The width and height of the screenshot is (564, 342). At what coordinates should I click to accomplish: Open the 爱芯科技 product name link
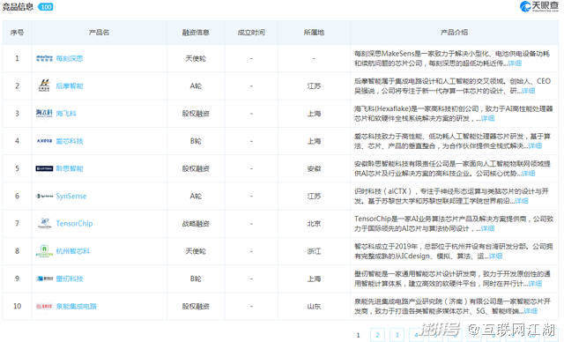70,141
